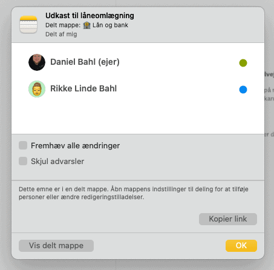Click the yellow Notes app icon
Image resolution: width=274 pixels, height=270 pixels.
28,25
